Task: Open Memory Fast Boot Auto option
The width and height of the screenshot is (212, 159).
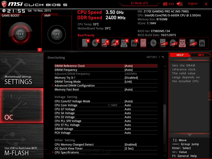Action: click(x=128, y=90)
